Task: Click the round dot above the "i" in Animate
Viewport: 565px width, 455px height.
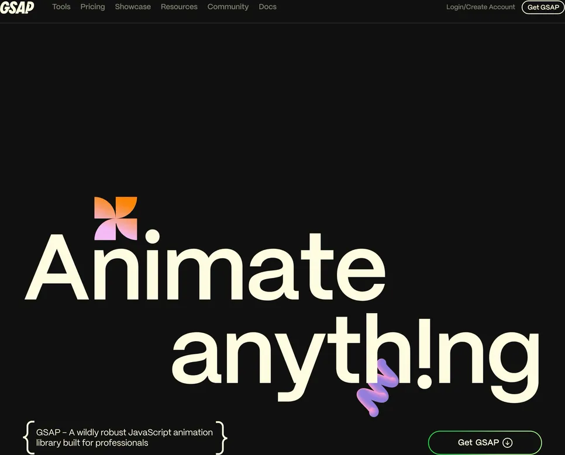Action: coord(152,237)
